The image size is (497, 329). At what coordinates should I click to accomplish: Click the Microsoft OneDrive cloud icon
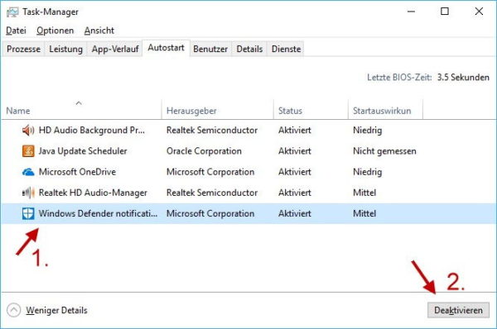(x=28, y=172)
